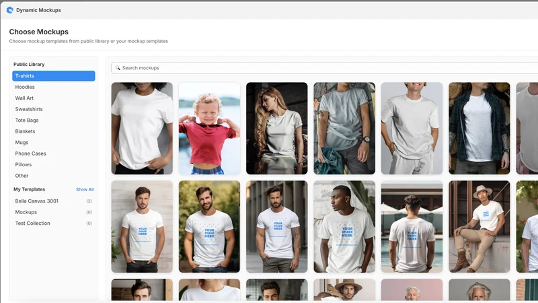Select smiling man light gray outfit mockup
This screenshot has height=303, width=538.
(x=412, y=128)
